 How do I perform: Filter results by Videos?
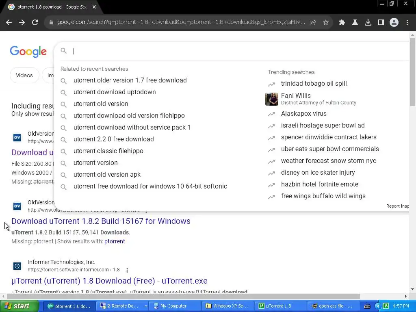point(24,75)
